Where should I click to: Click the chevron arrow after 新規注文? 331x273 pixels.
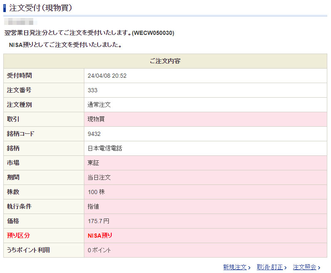pos(249,268)
